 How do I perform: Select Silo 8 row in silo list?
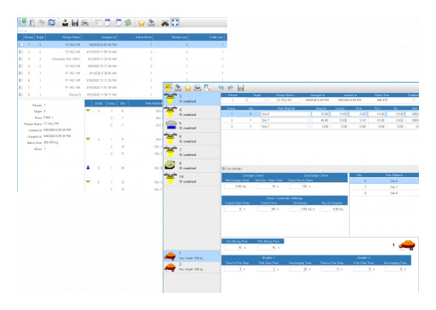(384, 192)
